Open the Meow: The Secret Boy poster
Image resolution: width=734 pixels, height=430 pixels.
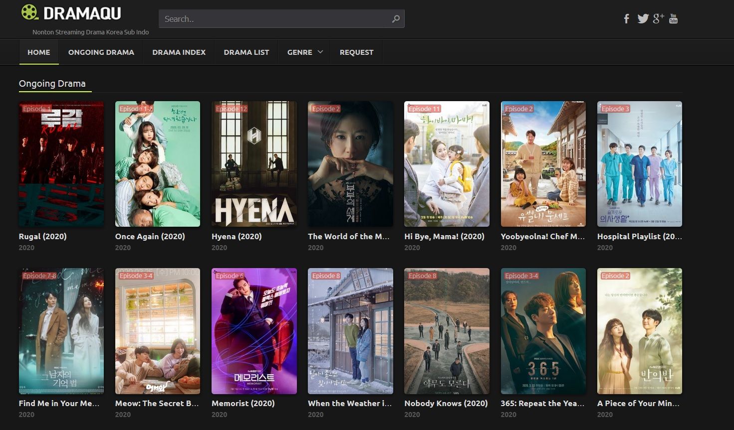[x=158, y=331]
